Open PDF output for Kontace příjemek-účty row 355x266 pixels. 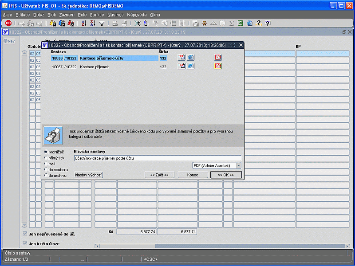click(x=218, y=58)
